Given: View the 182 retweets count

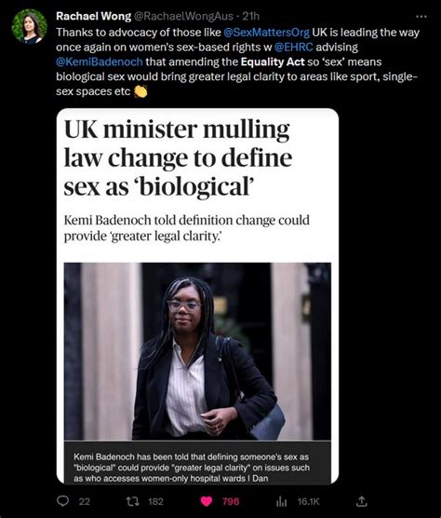Looking at the screenshot, I should tap(155, 501).
